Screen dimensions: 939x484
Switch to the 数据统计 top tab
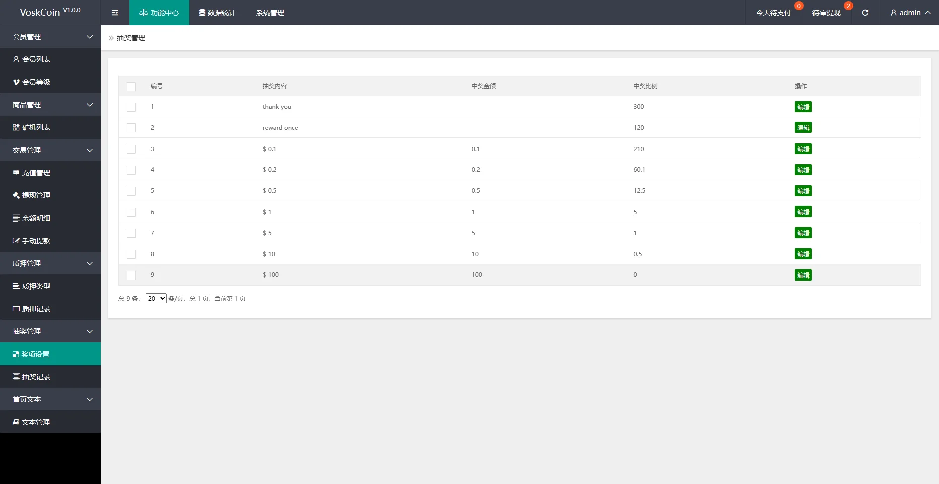pos(217,13)
